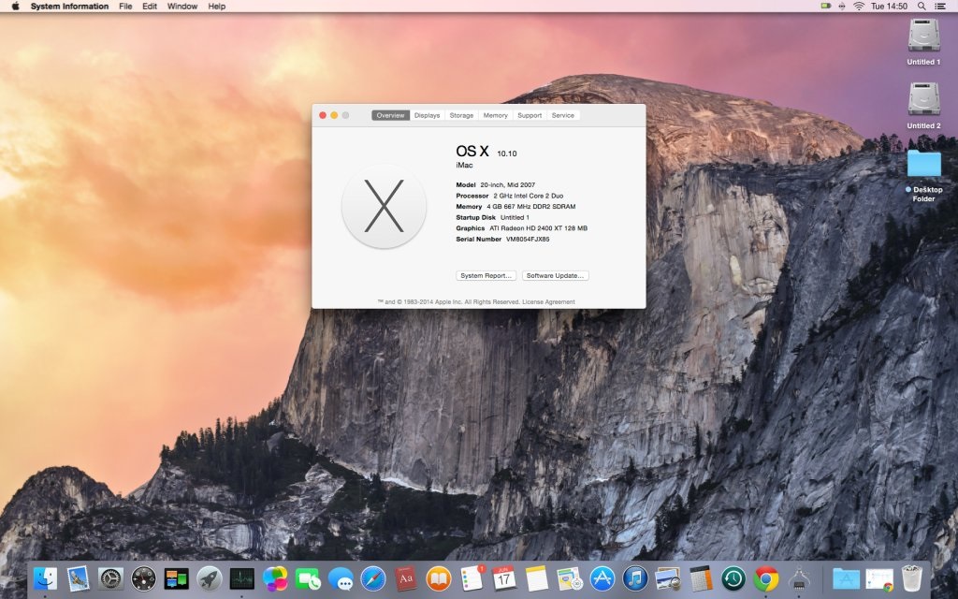This screenshot has height=599, width=958.
Task: Launch the Mail stamp icon in Dock
Action: pyautogui.click(x=79, y=578)
